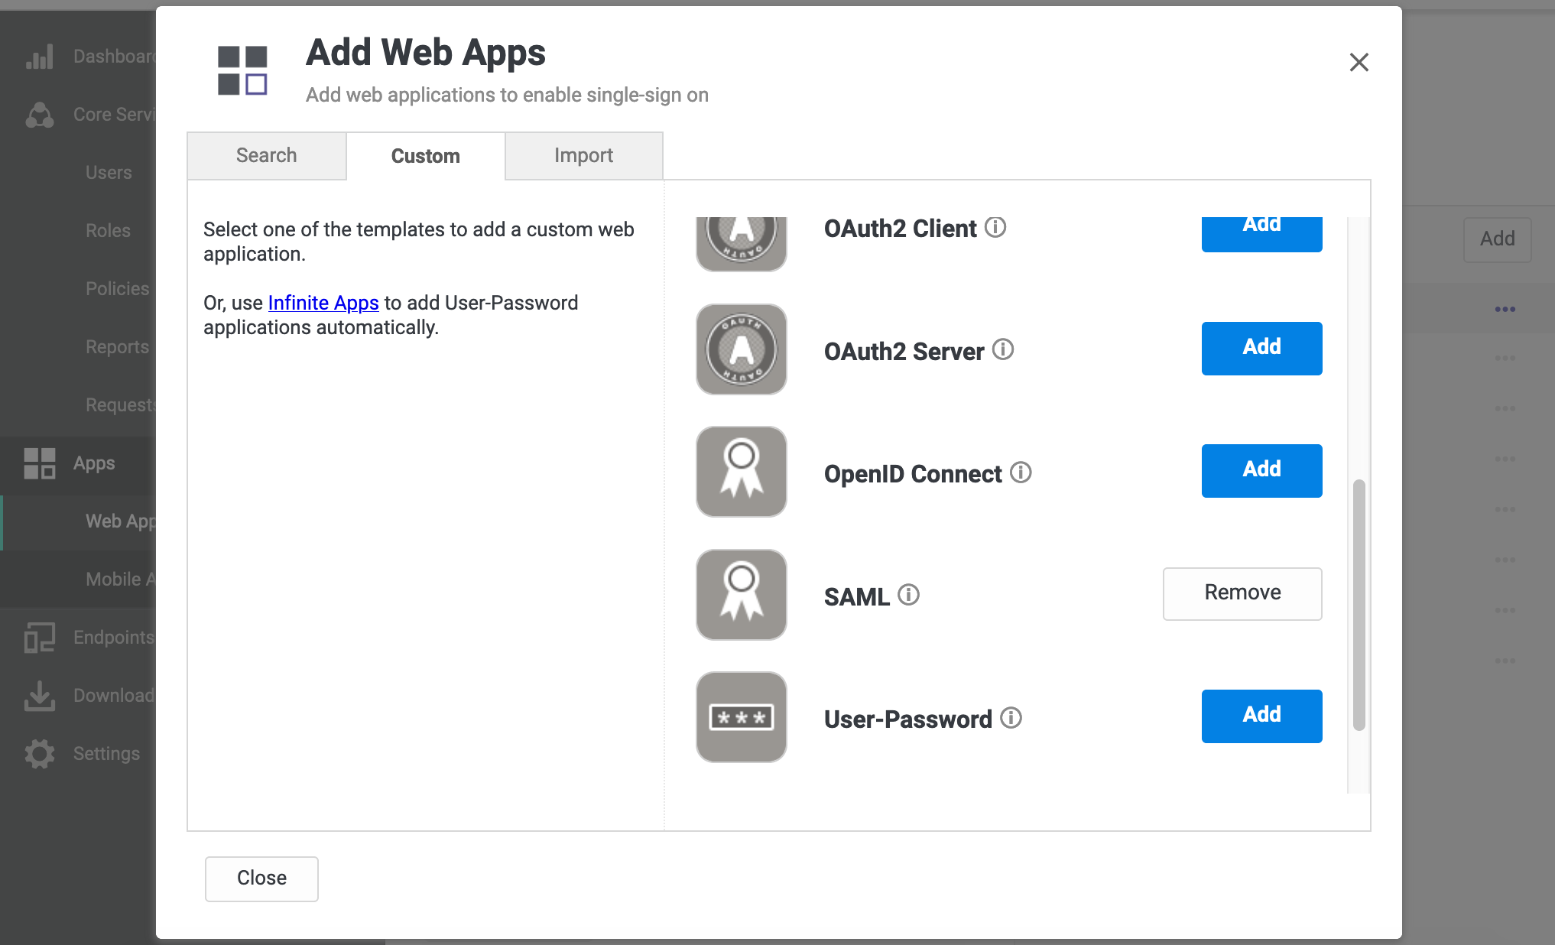
Task: Select the User-Password keypad icon
Action: tap(740, 716)
